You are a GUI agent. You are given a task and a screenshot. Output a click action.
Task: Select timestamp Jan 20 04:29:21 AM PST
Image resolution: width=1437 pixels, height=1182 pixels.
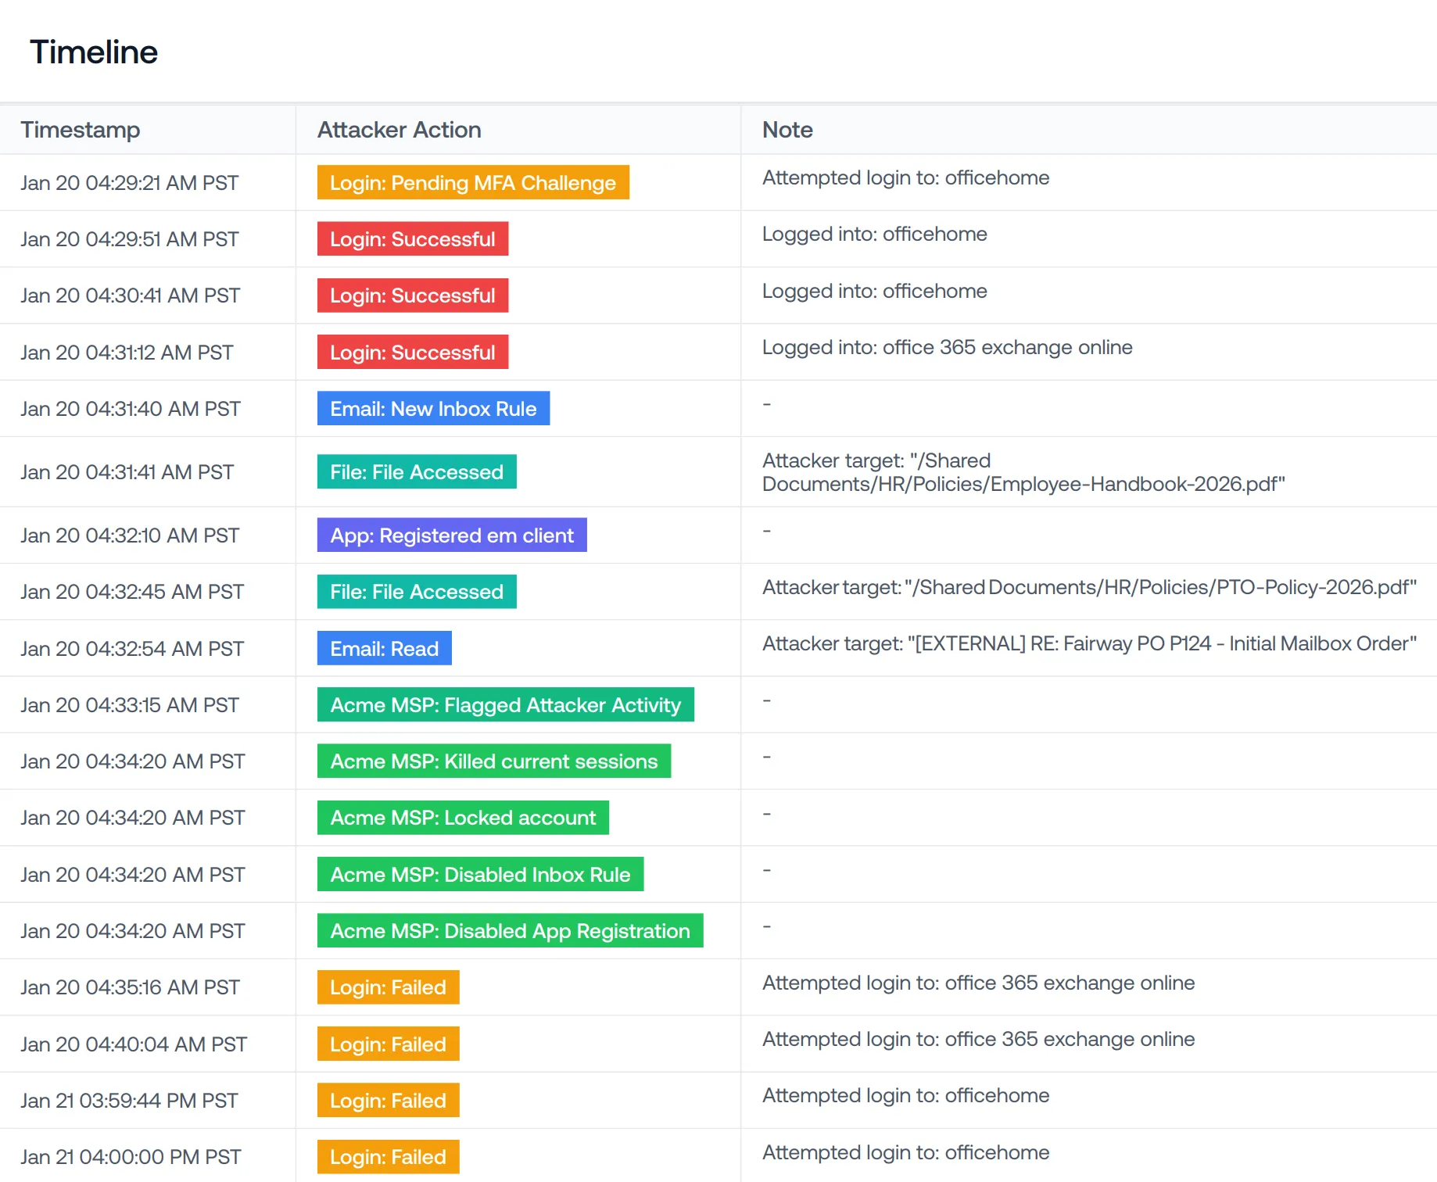tap(130, 183)
